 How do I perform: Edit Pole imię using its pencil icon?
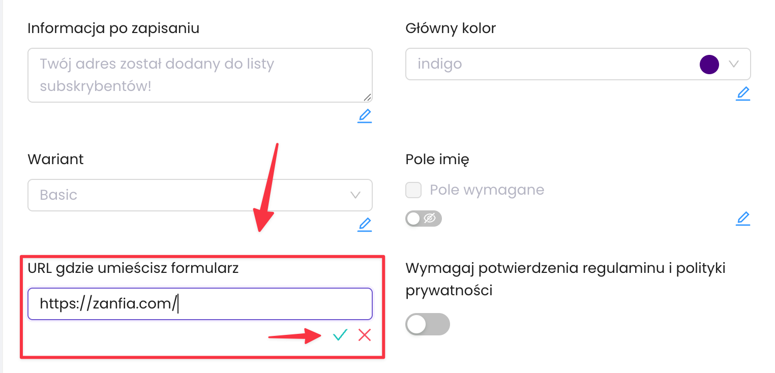click(x=743, y=219)
